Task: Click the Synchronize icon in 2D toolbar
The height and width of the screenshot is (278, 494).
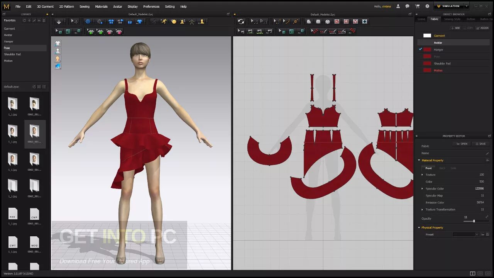Action: click(x=241, y=21)
